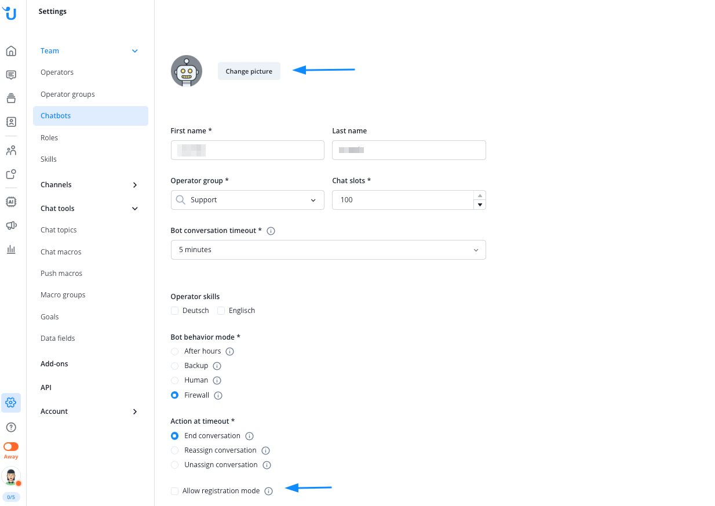Image resolution: width=715 pixels, height=506 pixels.
Task: Enable Allow registration mode checkbox
Action: click(x=174, y=491)
